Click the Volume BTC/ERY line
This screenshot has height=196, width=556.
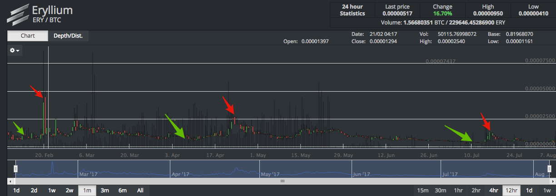click(443, 22)
